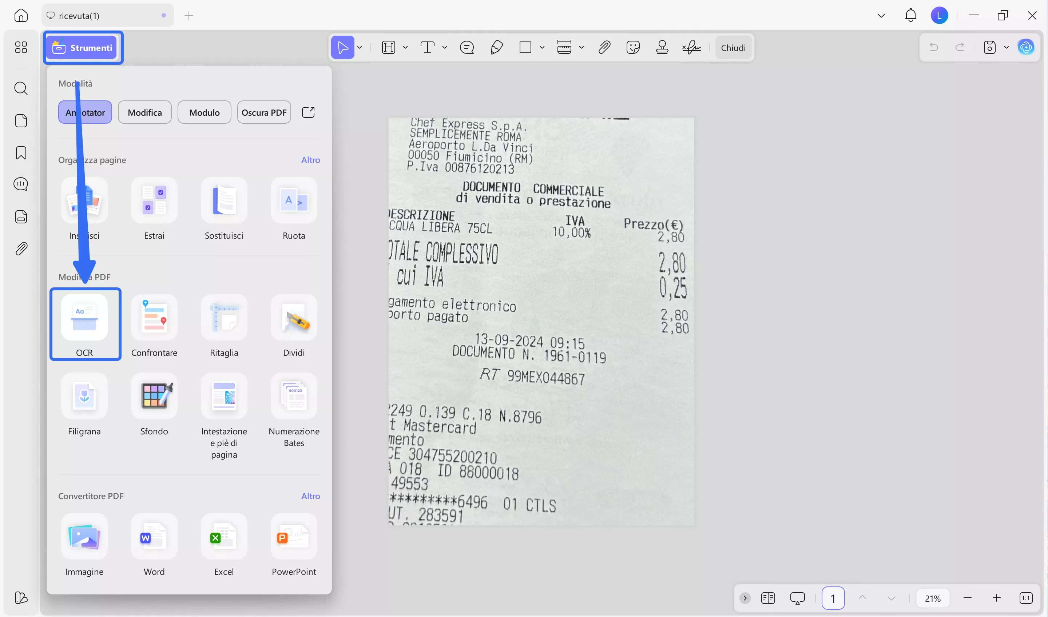1048x617 pixels.
Task: Open a new document tab
Action: (x=189, y=15)
